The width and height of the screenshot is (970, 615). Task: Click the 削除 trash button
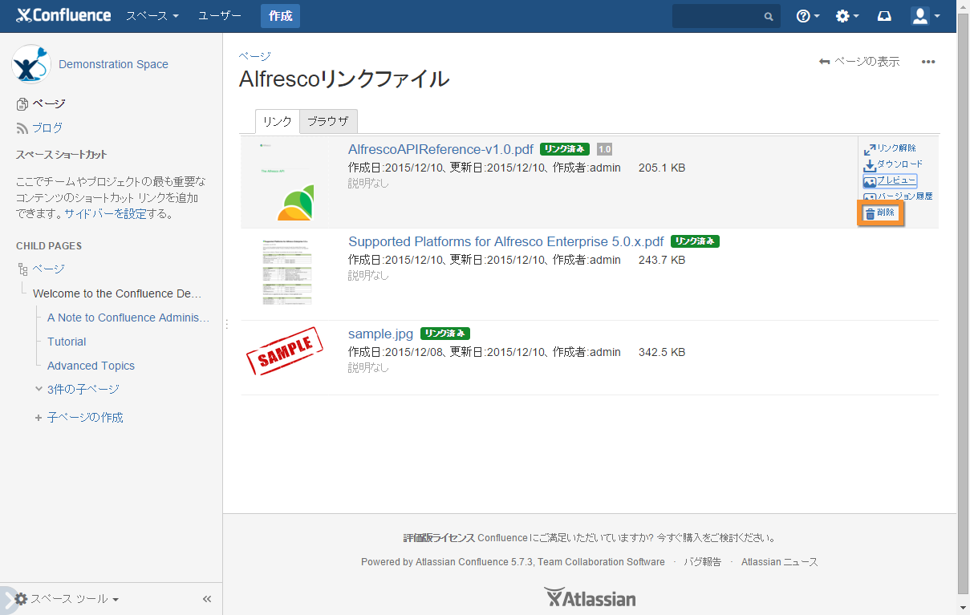880,213
